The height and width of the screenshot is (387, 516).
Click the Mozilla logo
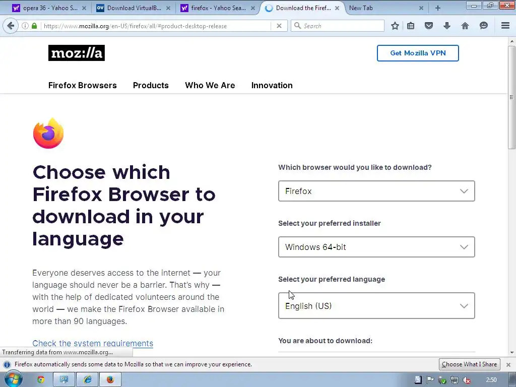click(77, 53)
